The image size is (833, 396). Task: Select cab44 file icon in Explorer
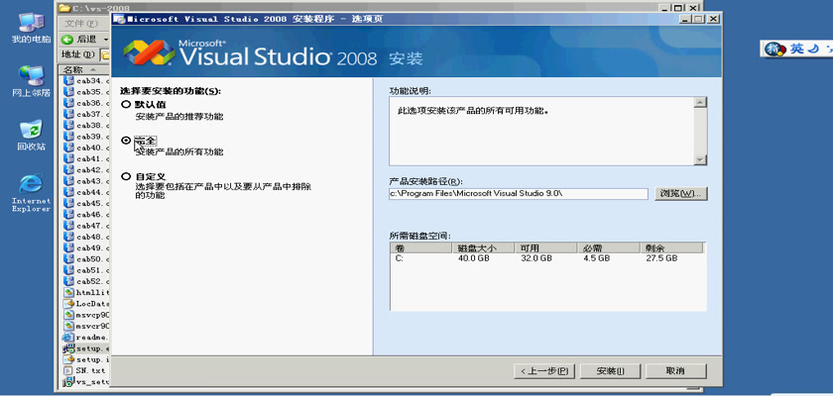68,192
